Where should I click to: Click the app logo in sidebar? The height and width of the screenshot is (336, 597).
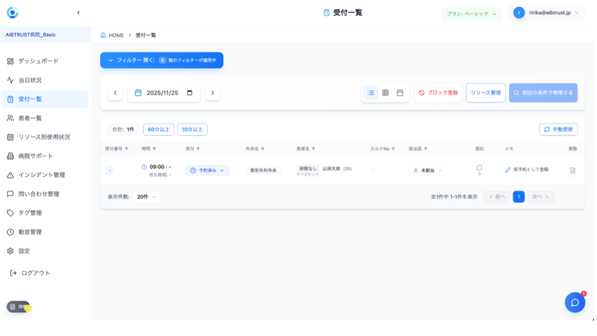point(12,12)
